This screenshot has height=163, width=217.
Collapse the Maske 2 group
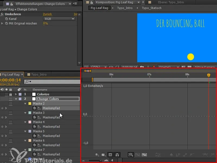click(x=25, y=104)
